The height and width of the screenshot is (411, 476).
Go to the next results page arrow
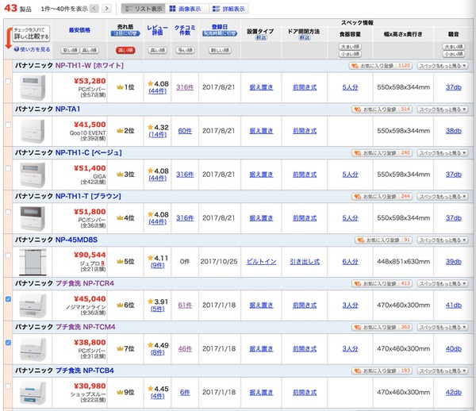[x=106, y=8]
